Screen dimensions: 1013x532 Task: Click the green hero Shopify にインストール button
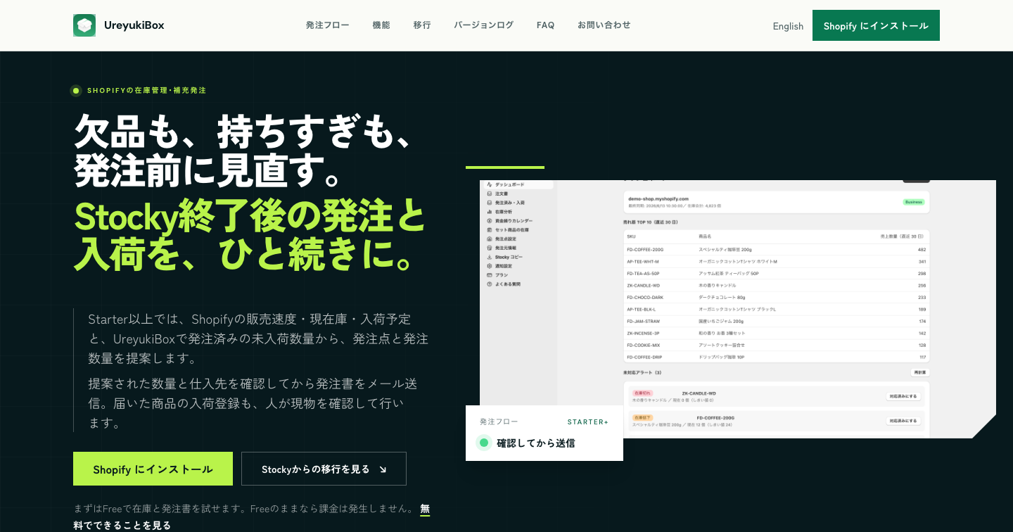pos(153,469)
